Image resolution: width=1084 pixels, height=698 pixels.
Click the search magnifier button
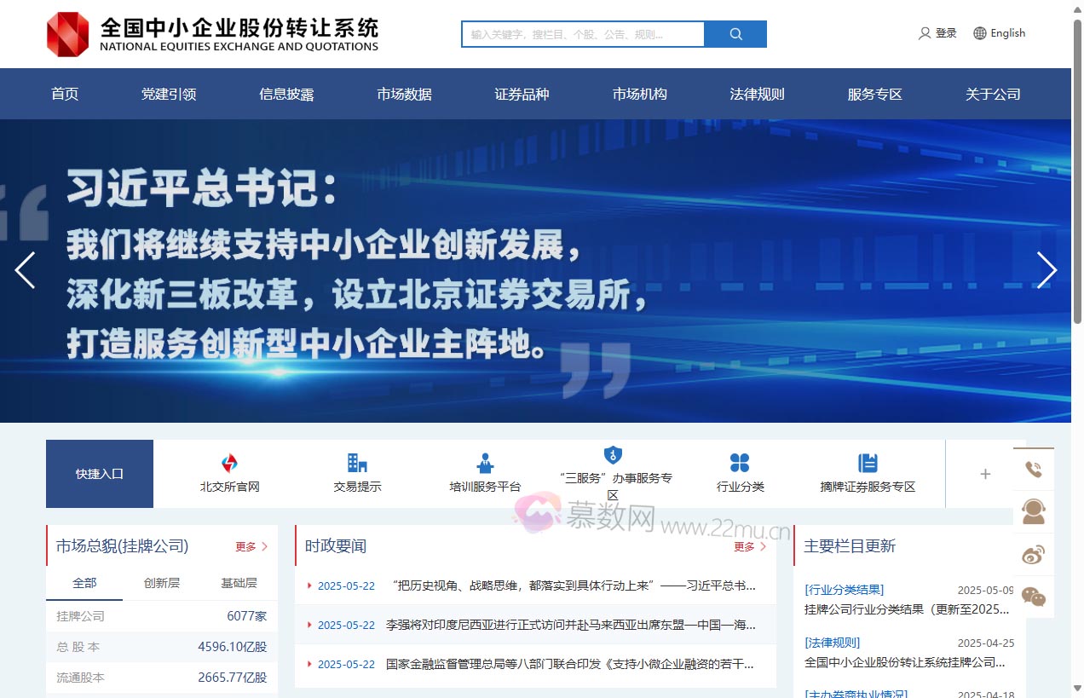734,34
